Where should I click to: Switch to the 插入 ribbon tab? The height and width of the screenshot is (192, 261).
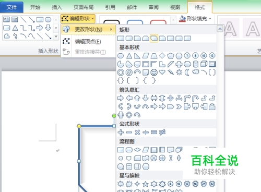[x=57, y=7]
